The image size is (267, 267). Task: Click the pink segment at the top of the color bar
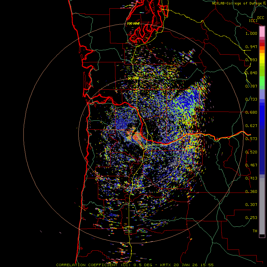[x=262, y=32]
